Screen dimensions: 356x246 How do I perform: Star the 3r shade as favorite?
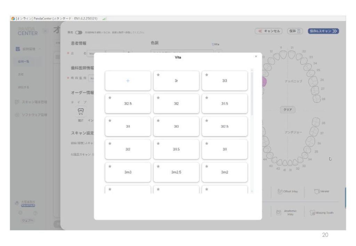click(159, 75)
